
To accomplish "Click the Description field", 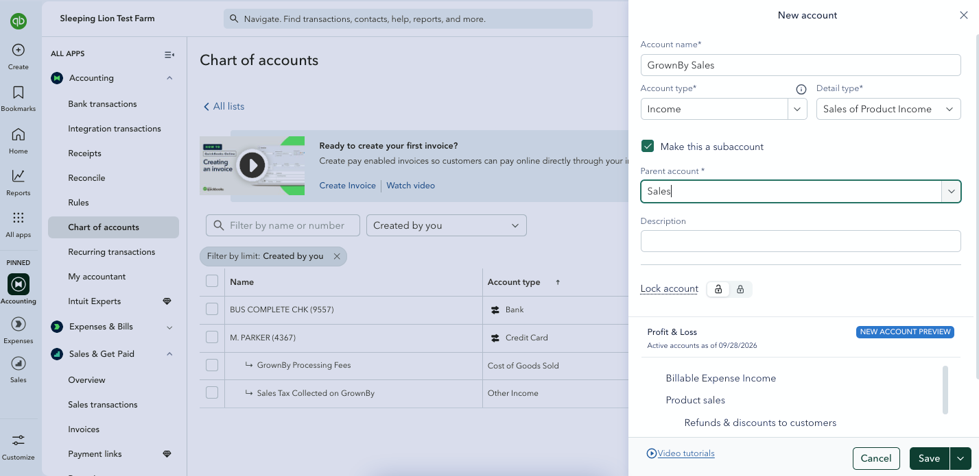I will 801,241.
